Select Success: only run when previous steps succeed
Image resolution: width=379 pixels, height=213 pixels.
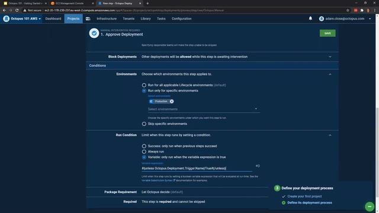click(144, 146)
